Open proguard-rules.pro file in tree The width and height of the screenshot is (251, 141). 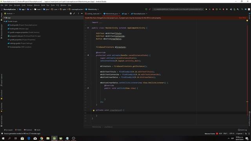point(24,36)
